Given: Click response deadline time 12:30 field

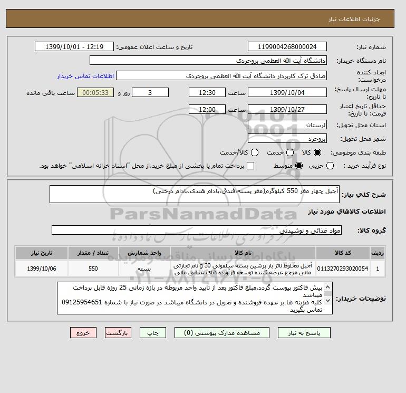Looking at the screenshot, I should point(207,92).
